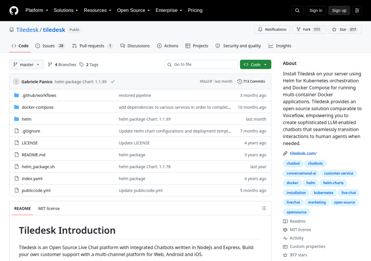Click the customer-service topic tag

(x=338, y=173)
